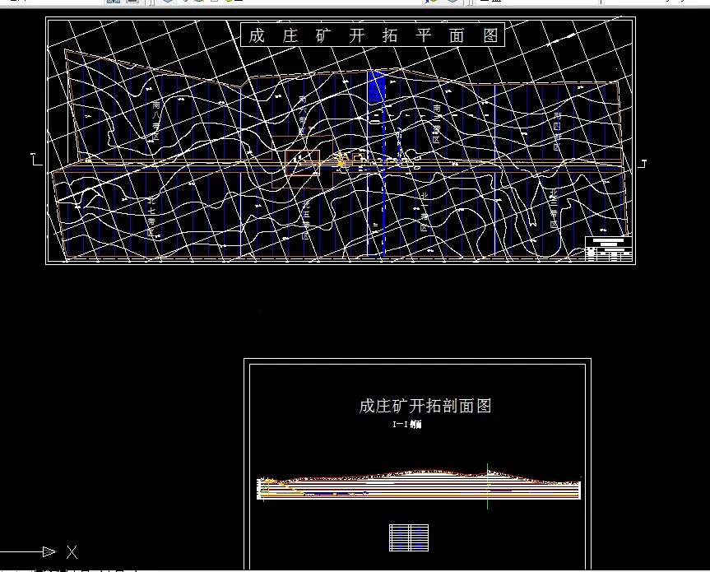Click the 成庄矿开拓平面图 plan title
This screenshot has height=572, width=710.
[x=372, y=35]
